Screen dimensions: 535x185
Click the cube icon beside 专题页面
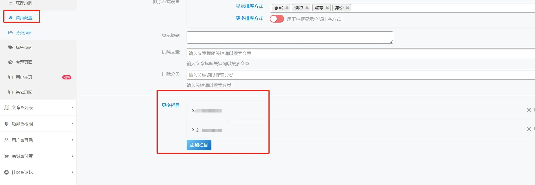10,62
